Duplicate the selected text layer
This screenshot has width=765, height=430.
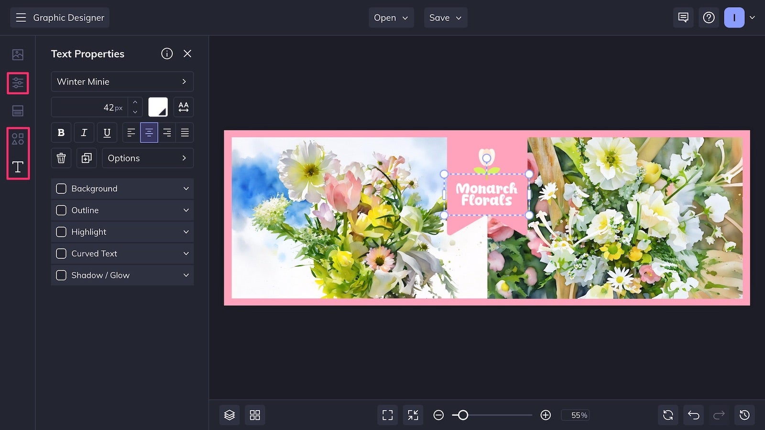pos(87,158)
